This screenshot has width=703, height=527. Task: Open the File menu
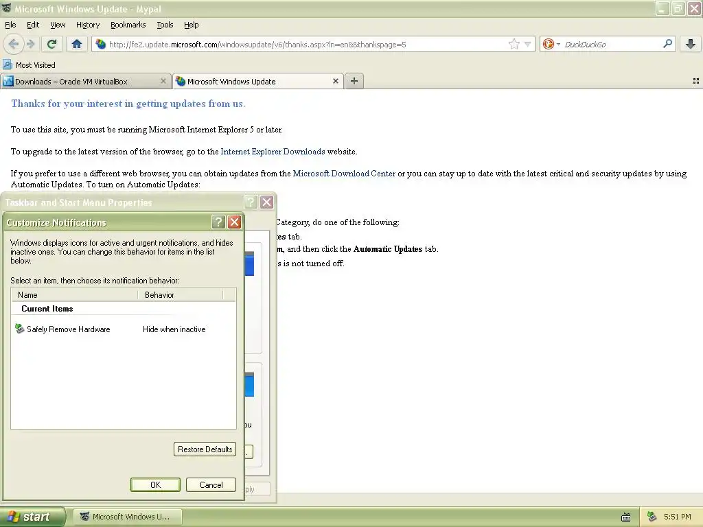pyautogui.click(x=10, y=25)
